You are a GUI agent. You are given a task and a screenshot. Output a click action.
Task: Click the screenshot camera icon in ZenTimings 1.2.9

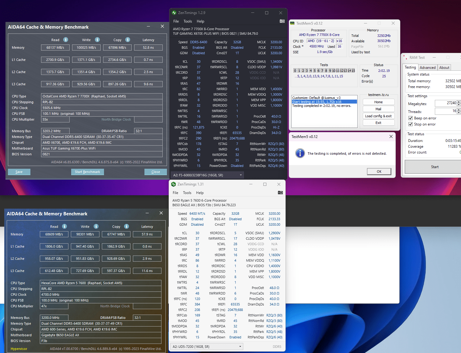(282, 21)
